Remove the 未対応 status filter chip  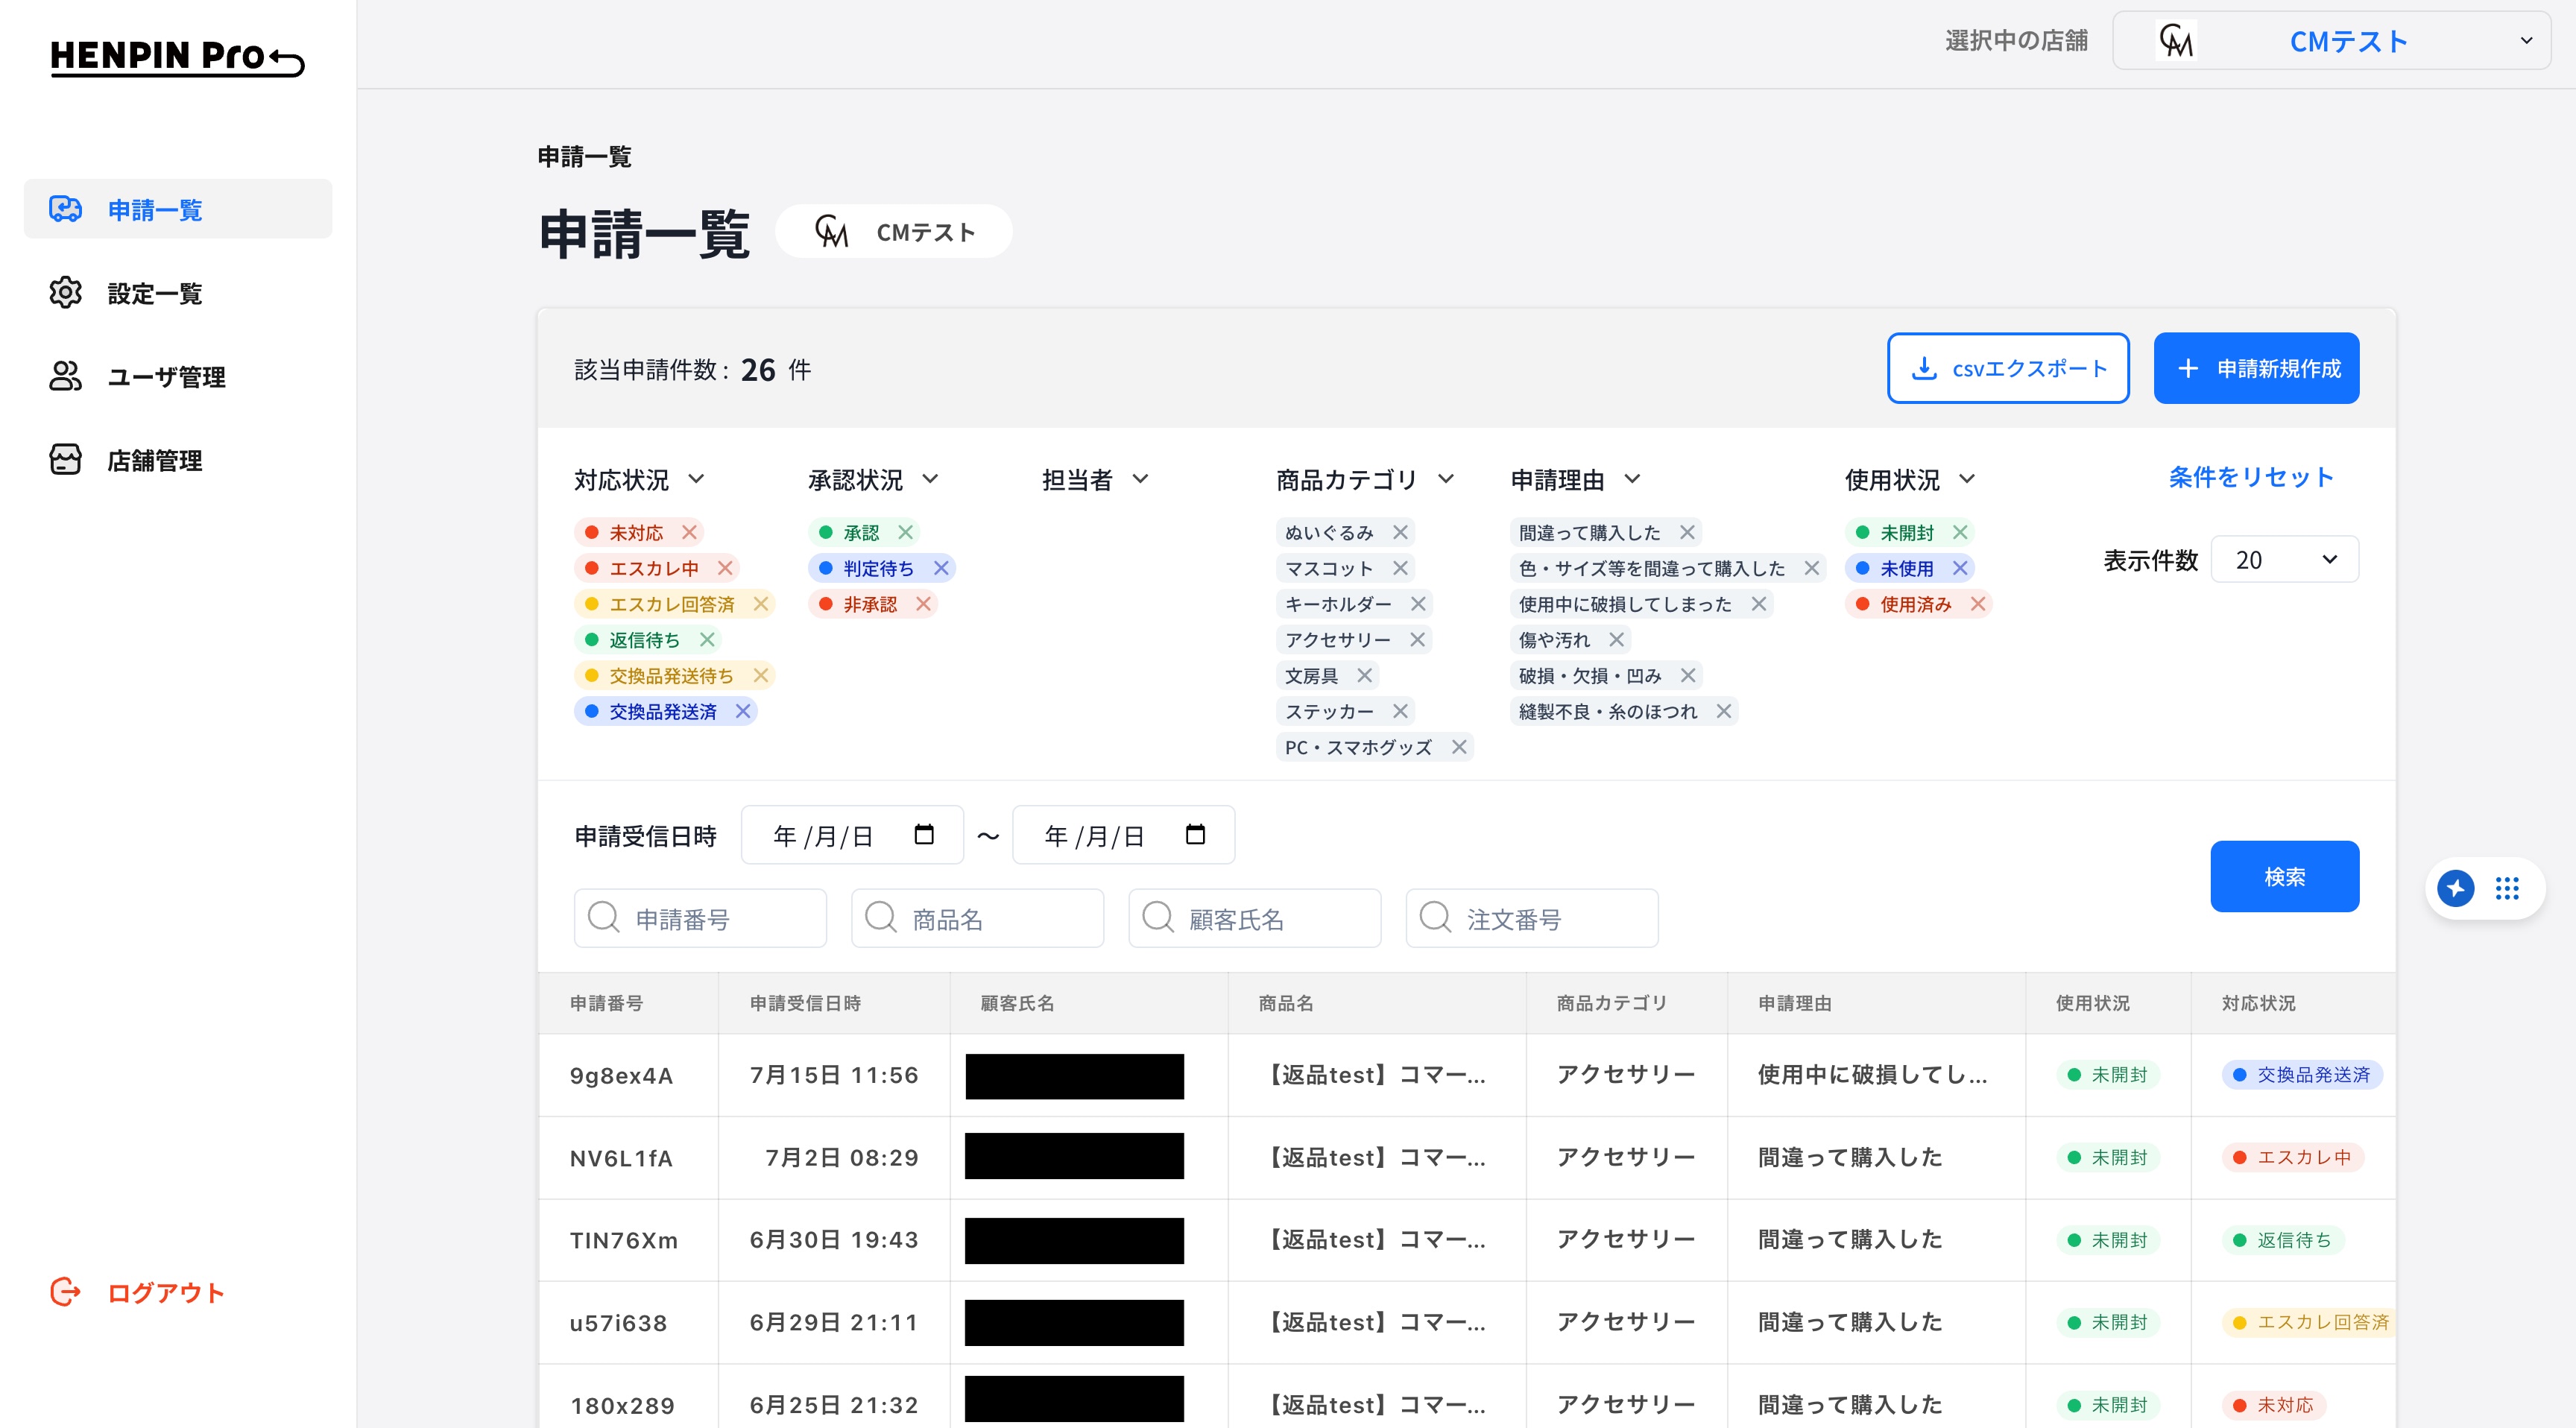coord(689,532)
